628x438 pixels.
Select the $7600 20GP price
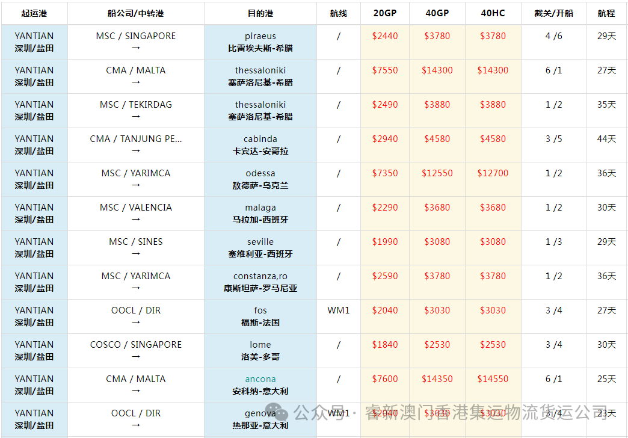385,379
